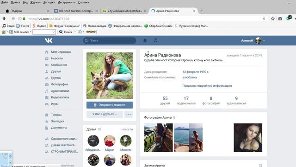The image size is (296, 167).
Task: Click the 17 подписчиков counter
Action: click(186, 100)
